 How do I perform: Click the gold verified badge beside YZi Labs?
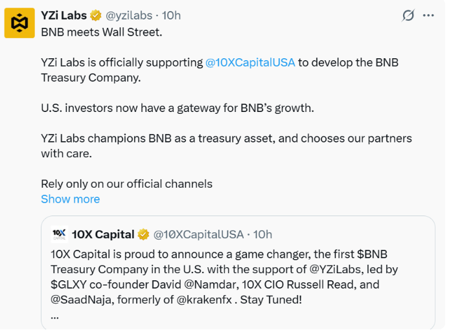click(x=96, y=16)
